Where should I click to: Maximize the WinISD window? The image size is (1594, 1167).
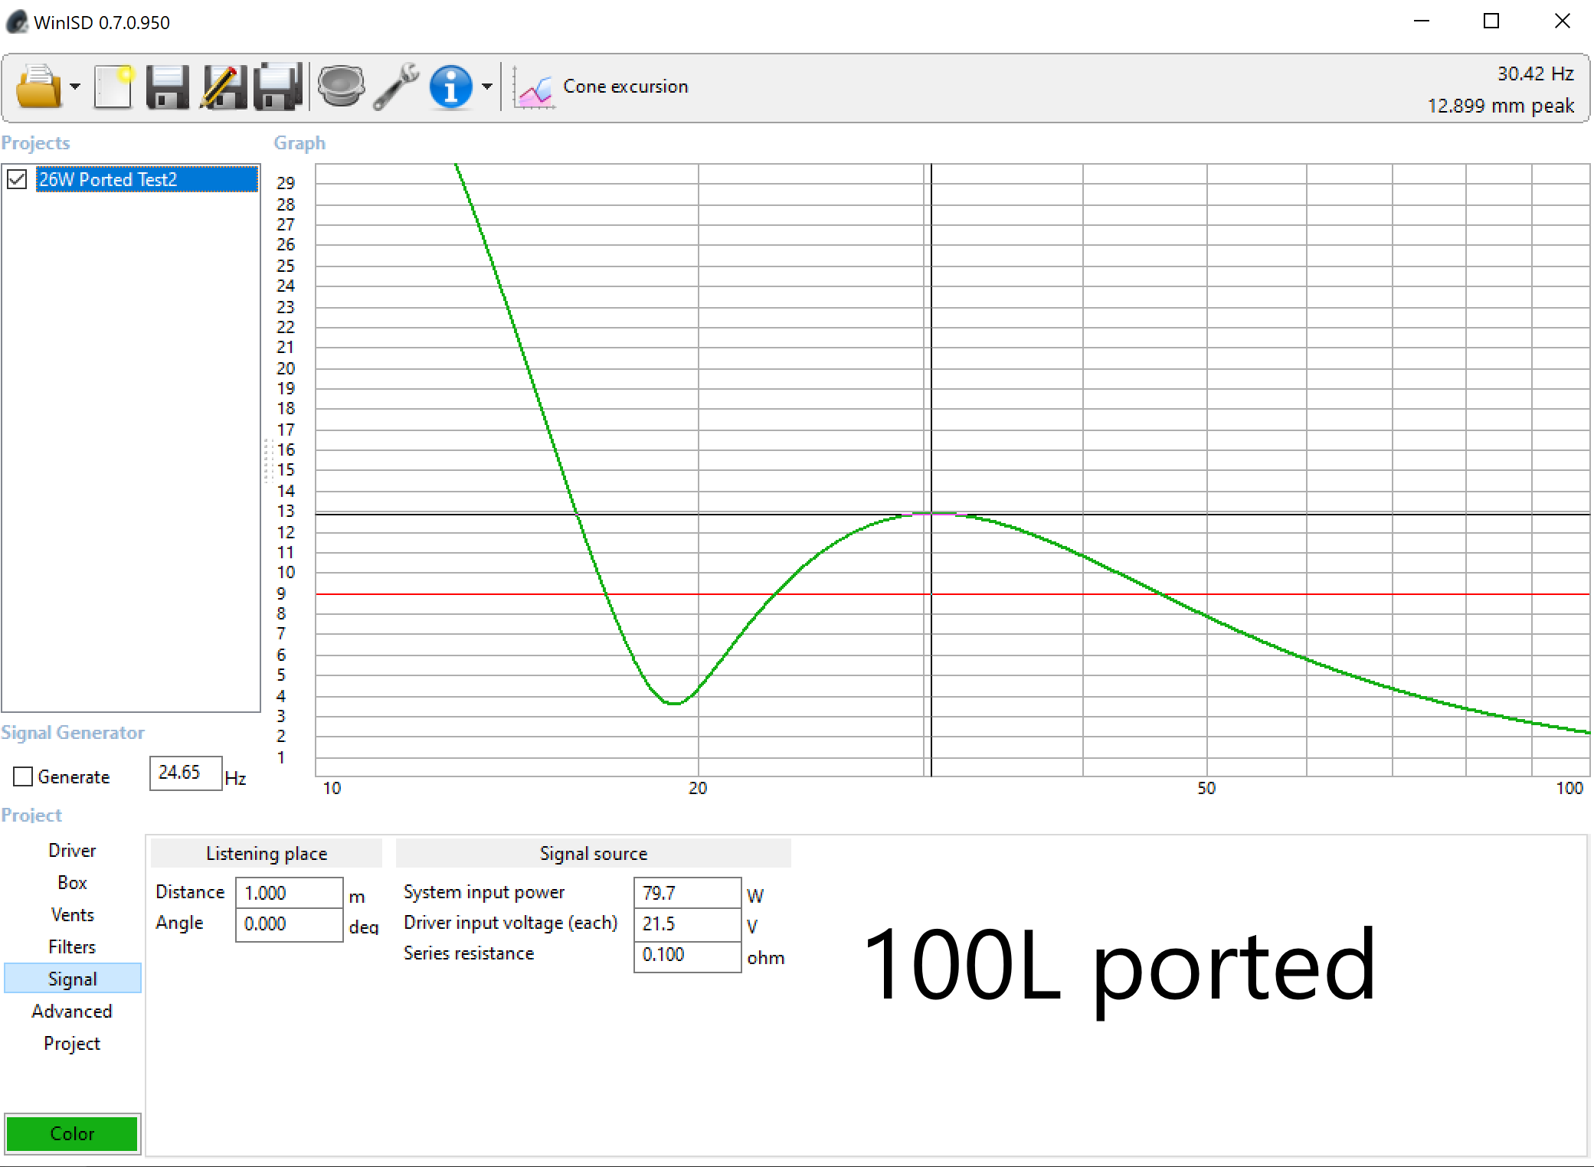click(x=1491, y=21)
